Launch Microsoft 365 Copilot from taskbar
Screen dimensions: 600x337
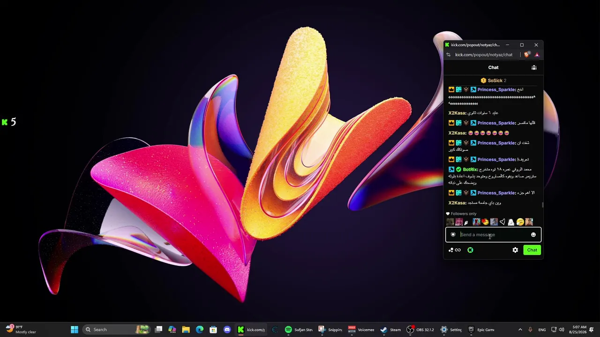pyautogui.click(x=172, y=330)
